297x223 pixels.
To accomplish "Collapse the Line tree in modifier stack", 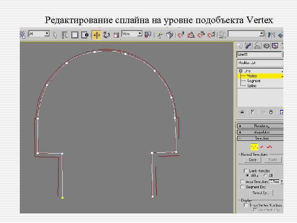I will tap(240, 71).
